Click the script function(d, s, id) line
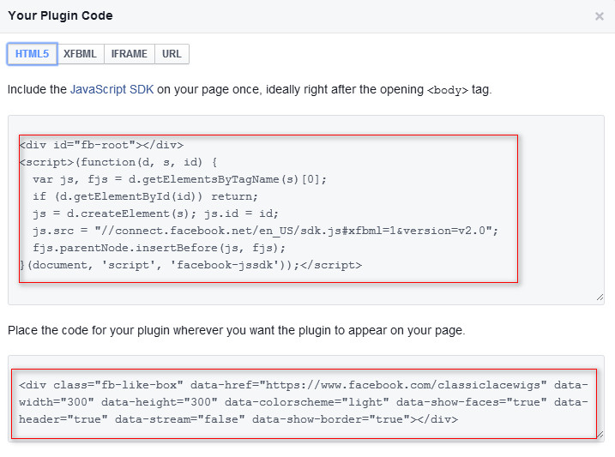The image size is (615, 457). (118, 162)
